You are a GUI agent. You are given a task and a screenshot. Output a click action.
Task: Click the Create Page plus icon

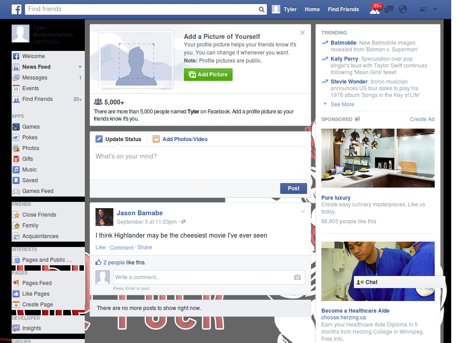tap(16, 305)
